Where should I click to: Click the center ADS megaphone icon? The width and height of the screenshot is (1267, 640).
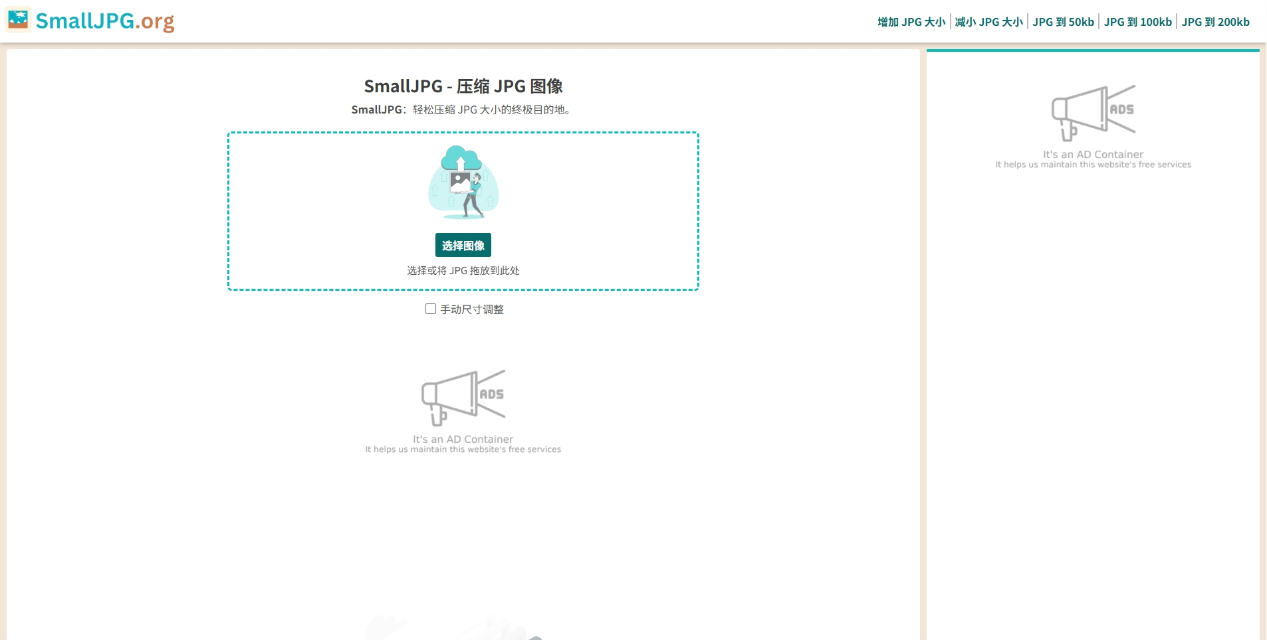click(x=463, y=397)
